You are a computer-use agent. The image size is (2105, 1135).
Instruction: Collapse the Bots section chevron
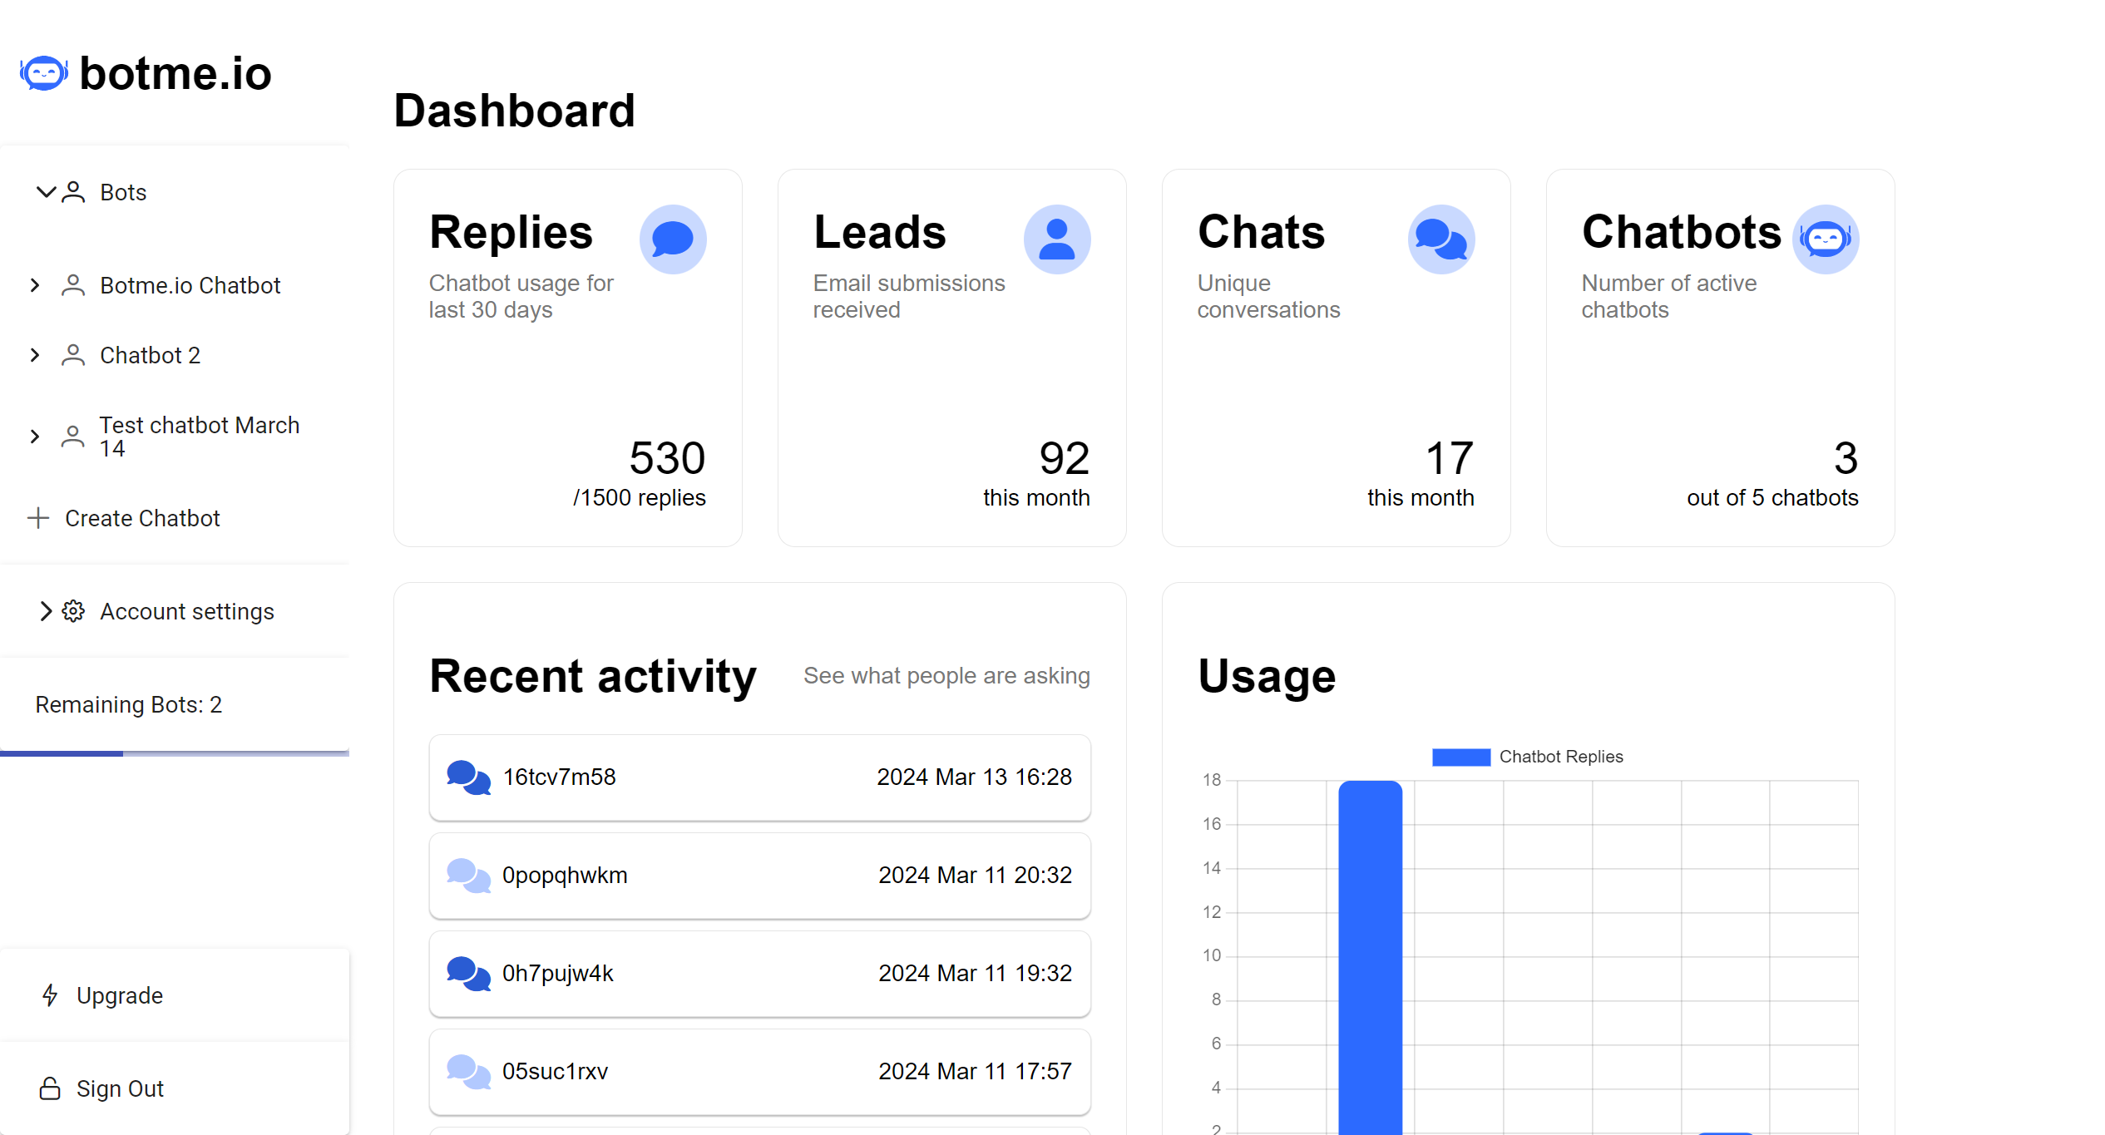(46, 192)
